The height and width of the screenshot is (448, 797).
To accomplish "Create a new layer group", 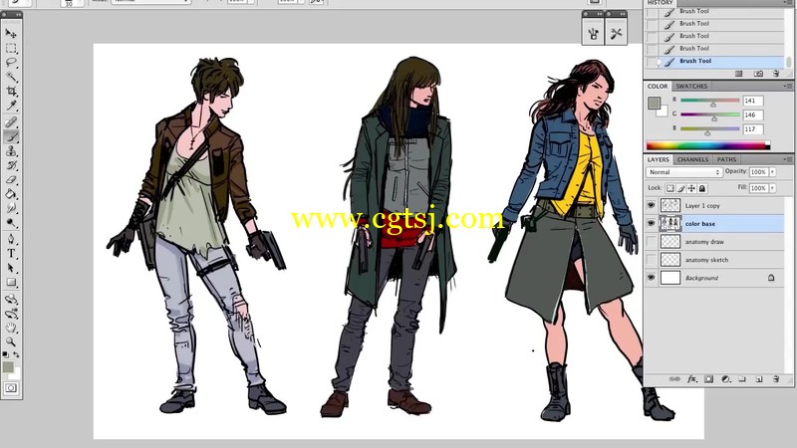I will coord(742,379).
